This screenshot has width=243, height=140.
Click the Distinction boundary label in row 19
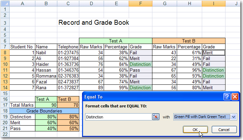[22, 117]
